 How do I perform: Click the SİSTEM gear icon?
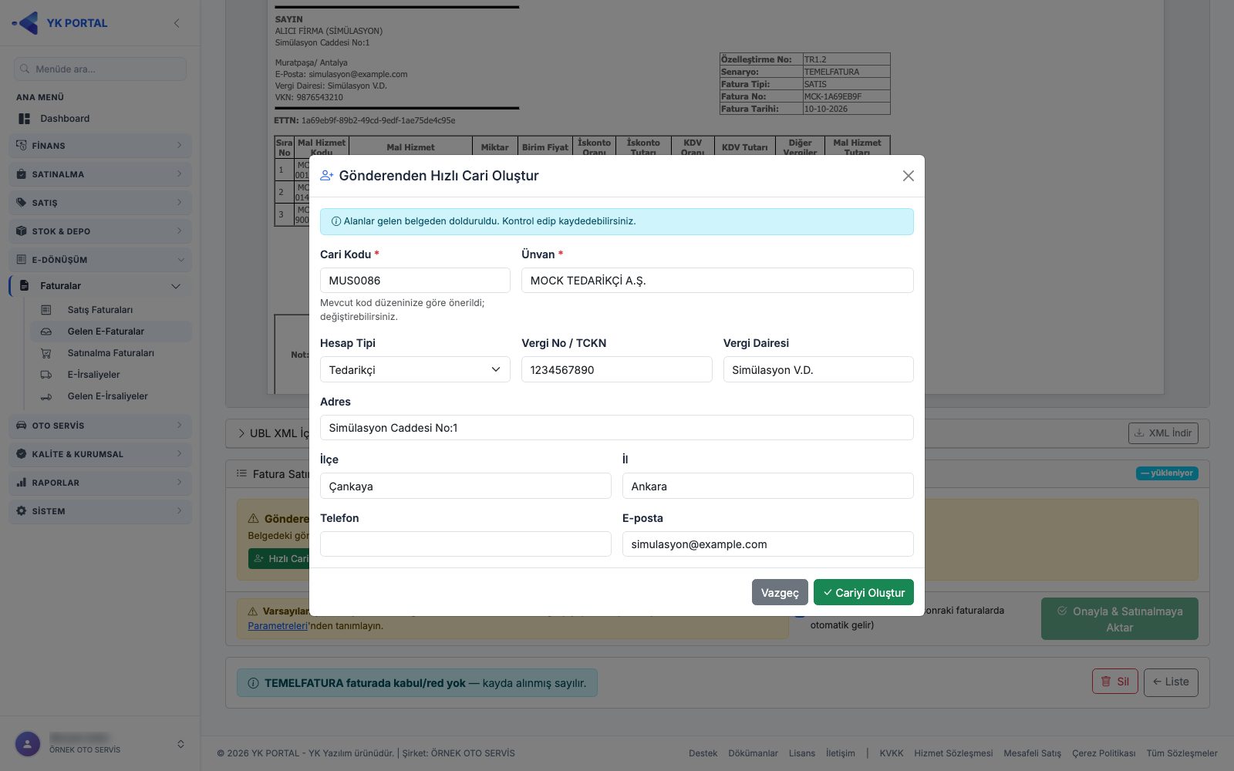[x=22, y=511]
